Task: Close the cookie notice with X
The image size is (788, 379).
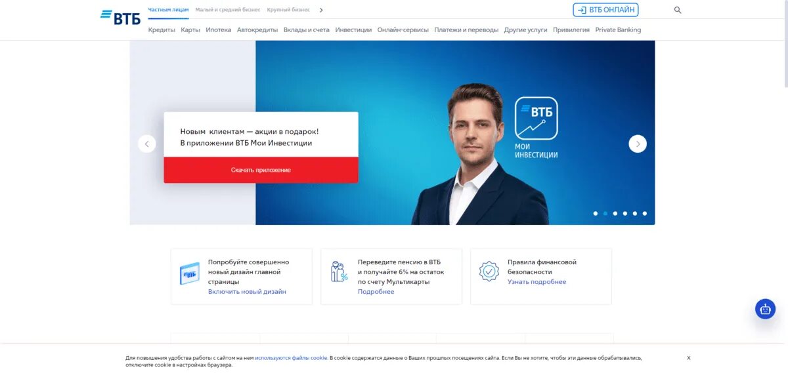Action: click(689, 358)
